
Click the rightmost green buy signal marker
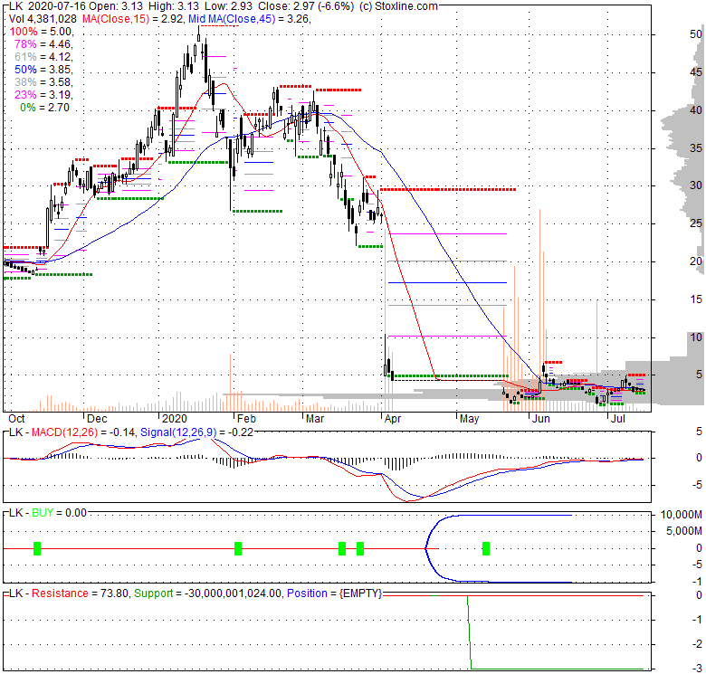pos(486,547)
